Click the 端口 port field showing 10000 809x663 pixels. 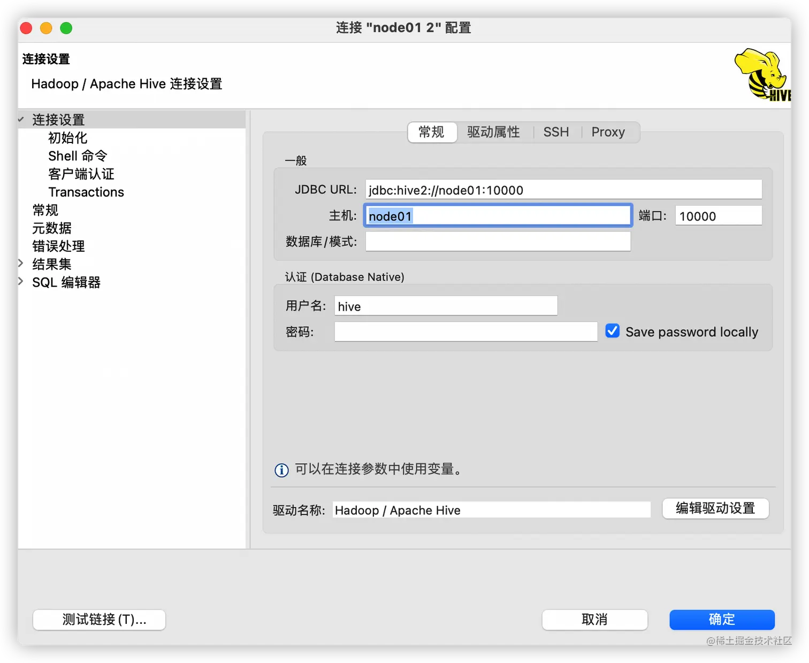(x=719, y=215)
